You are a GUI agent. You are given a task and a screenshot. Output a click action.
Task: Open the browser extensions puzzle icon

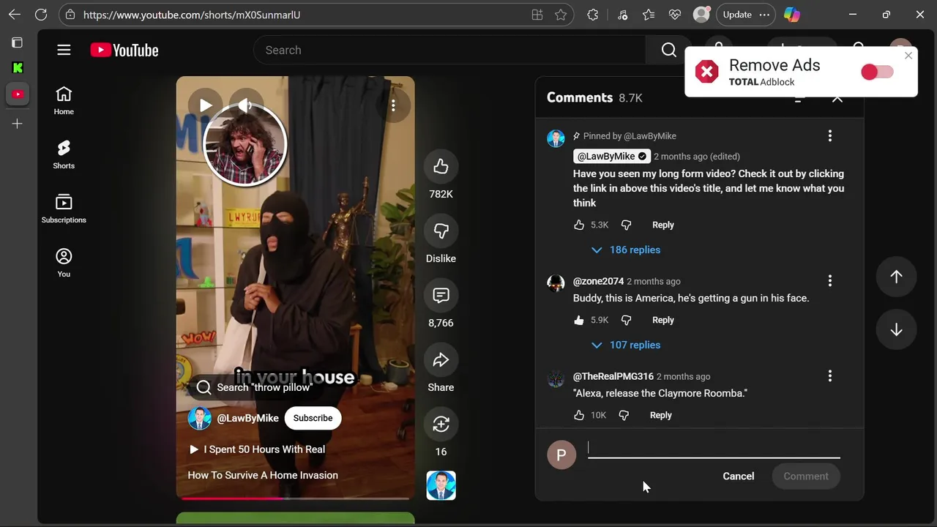click(593, 15)
